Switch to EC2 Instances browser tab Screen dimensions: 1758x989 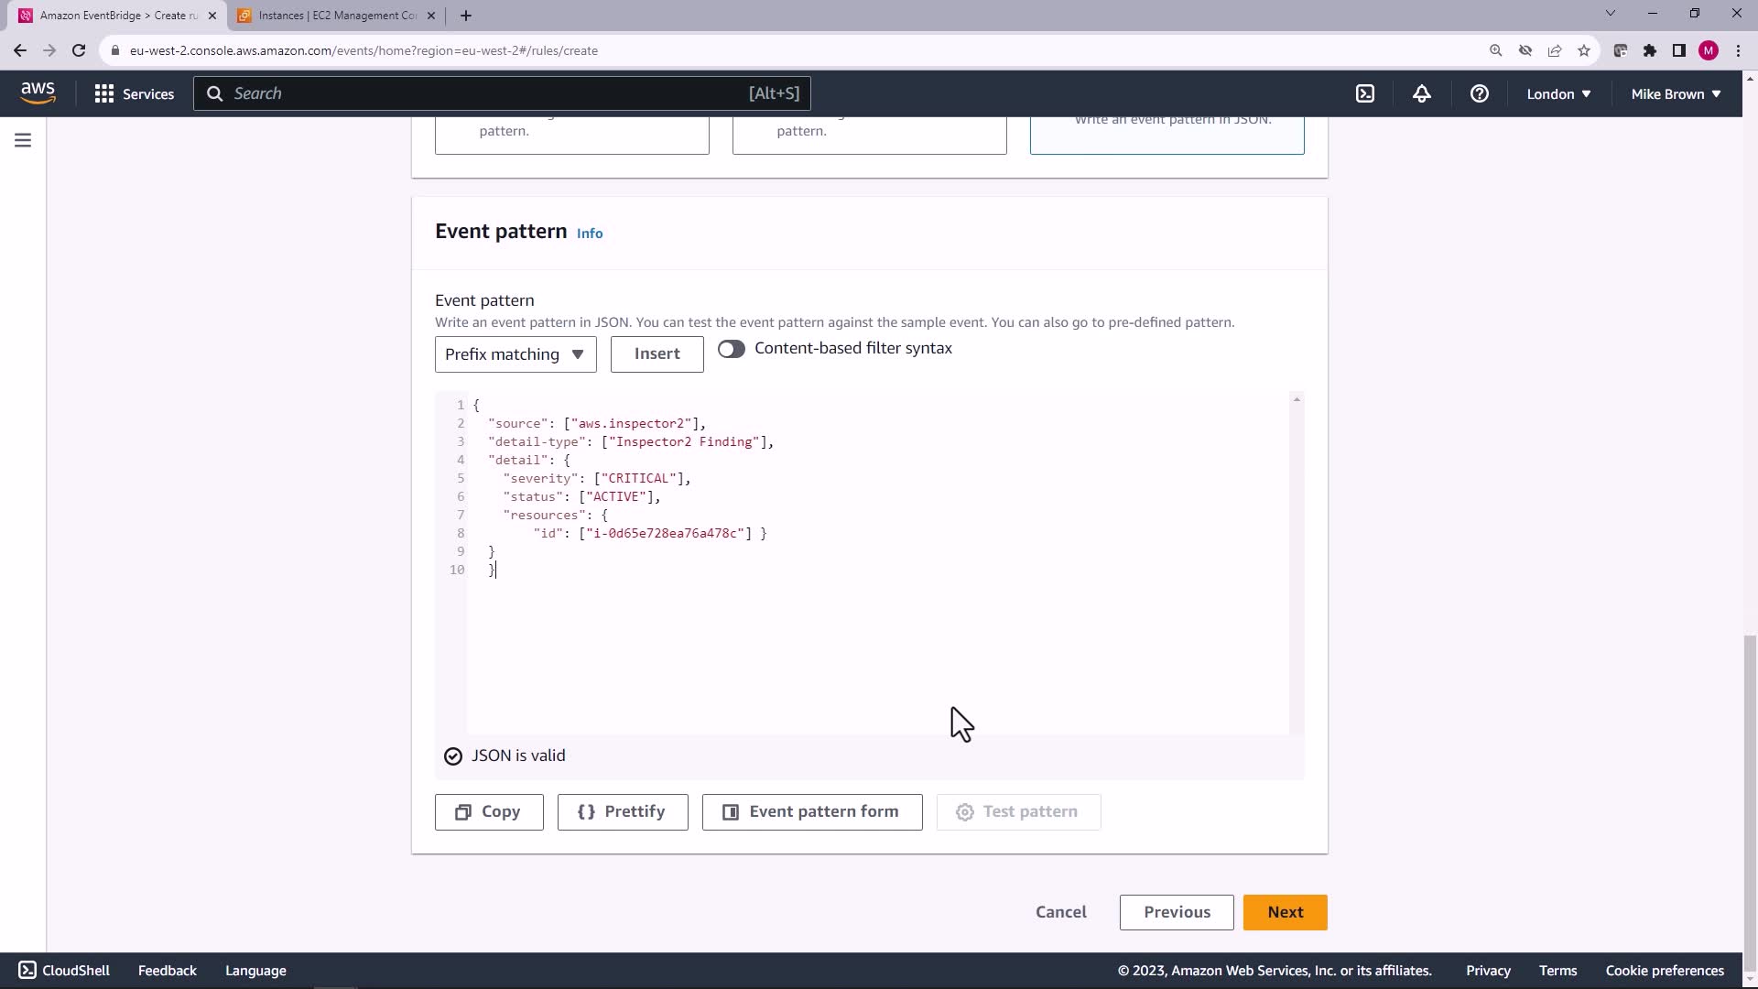pos(337,16)
